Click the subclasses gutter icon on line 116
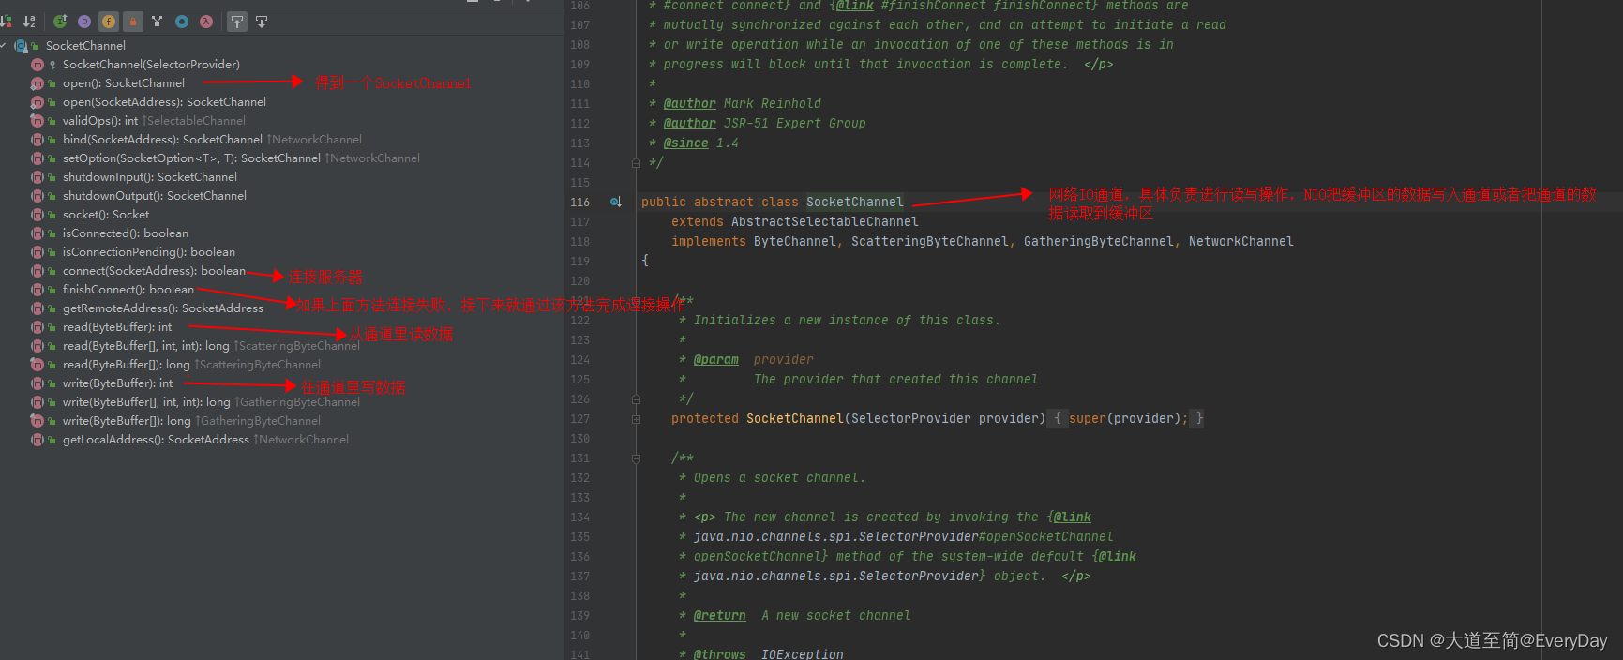The image size is (1623, 660). pos(616,202)
